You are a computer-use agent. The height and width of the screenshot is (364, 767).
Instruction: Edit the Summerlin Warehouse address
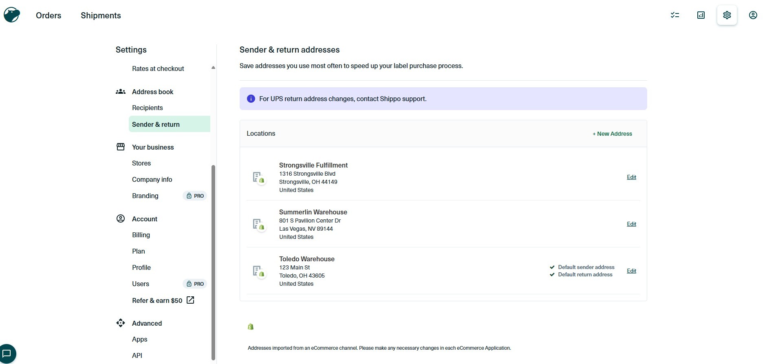[631, 224]
